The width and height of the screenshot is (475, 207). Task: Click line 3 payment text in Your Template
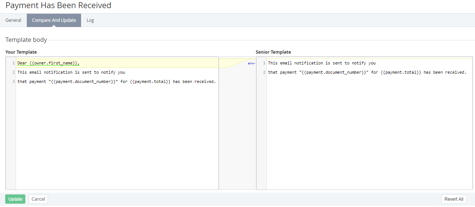click(x=116, y=81)
